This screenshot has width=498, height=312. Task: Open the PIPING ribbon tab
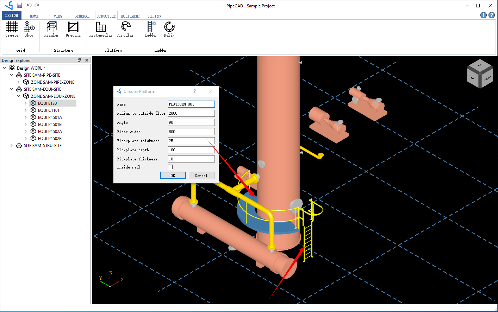pos(154,16)
